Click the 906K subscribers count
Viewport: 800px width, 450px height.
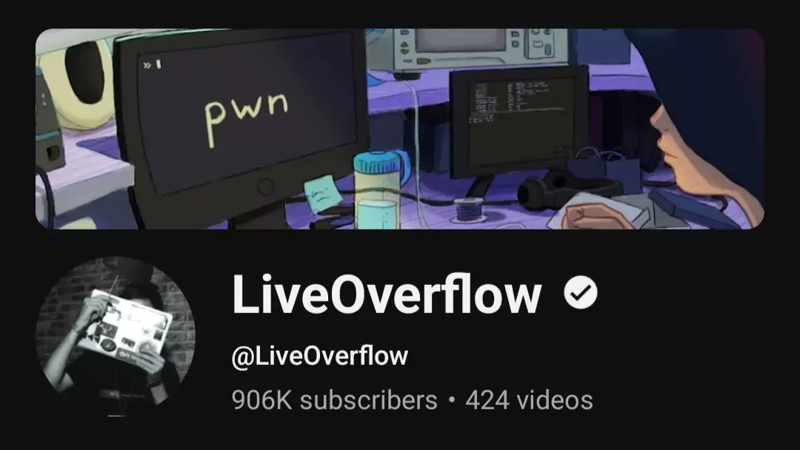(334, 400)
